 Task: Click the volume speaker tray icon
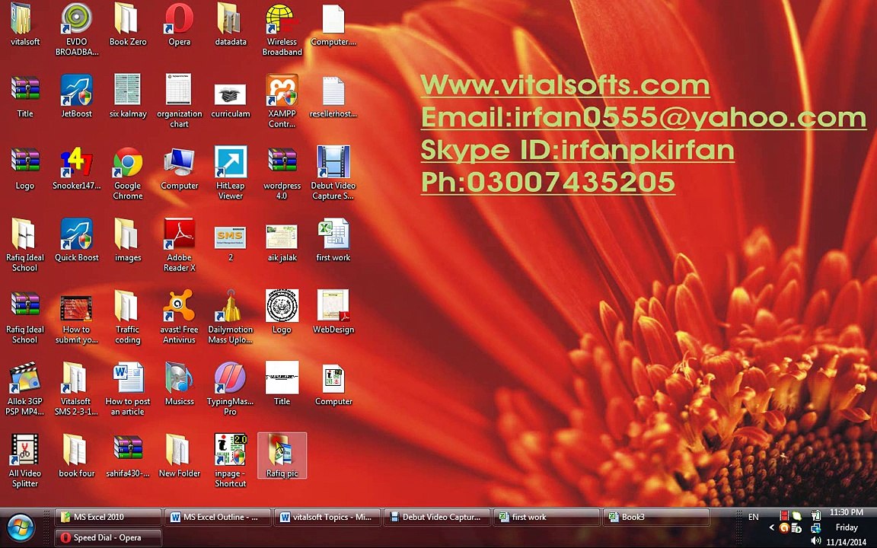[x=815, y=540]
